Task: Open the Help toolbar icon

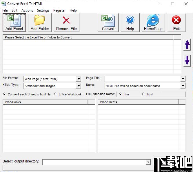Action: pyautogui.click(x=130, y=23)
